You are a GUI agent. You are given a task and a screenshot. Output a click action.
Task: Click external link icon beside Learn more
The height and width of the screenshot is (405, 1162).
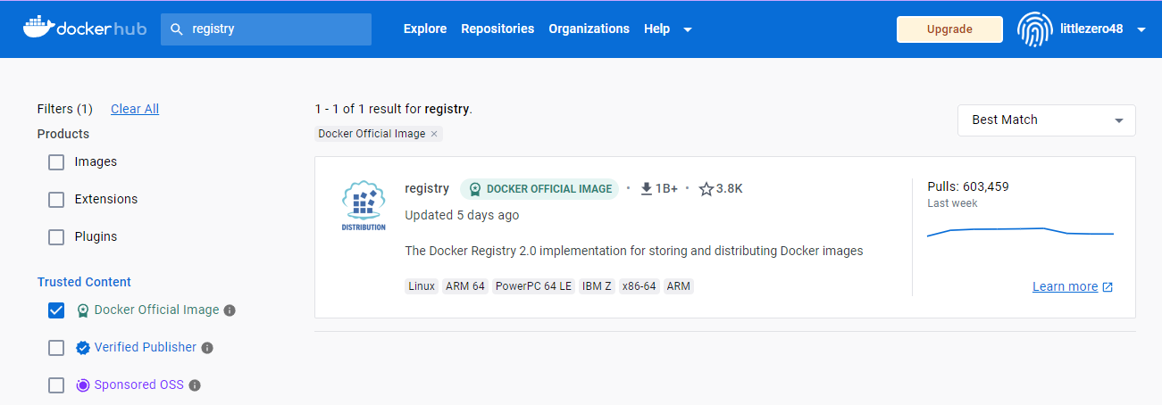point(1108,287)
